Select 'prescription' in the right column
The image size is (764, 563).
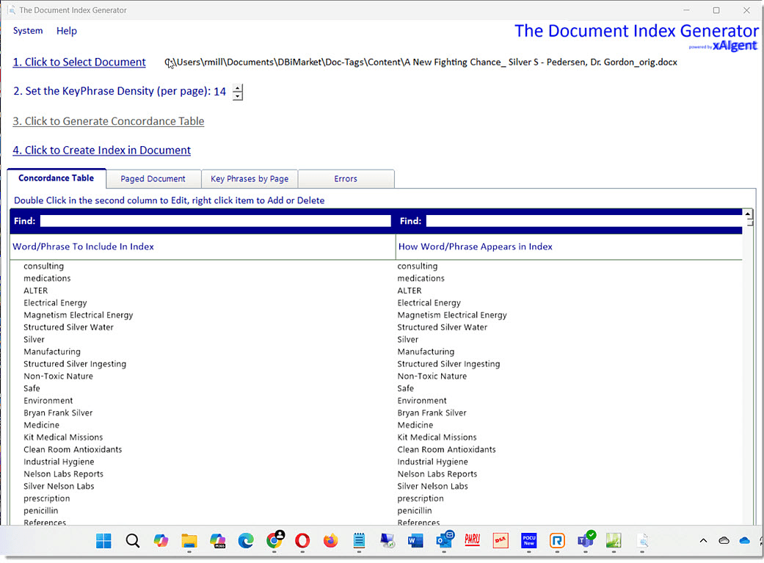point(420,498)
